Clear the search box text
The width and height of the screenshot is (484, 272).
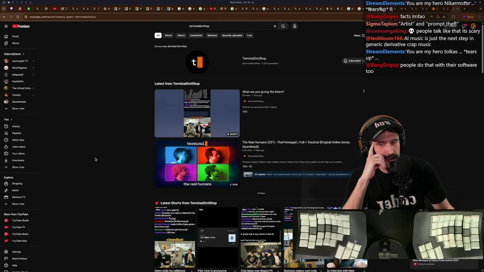275,26
